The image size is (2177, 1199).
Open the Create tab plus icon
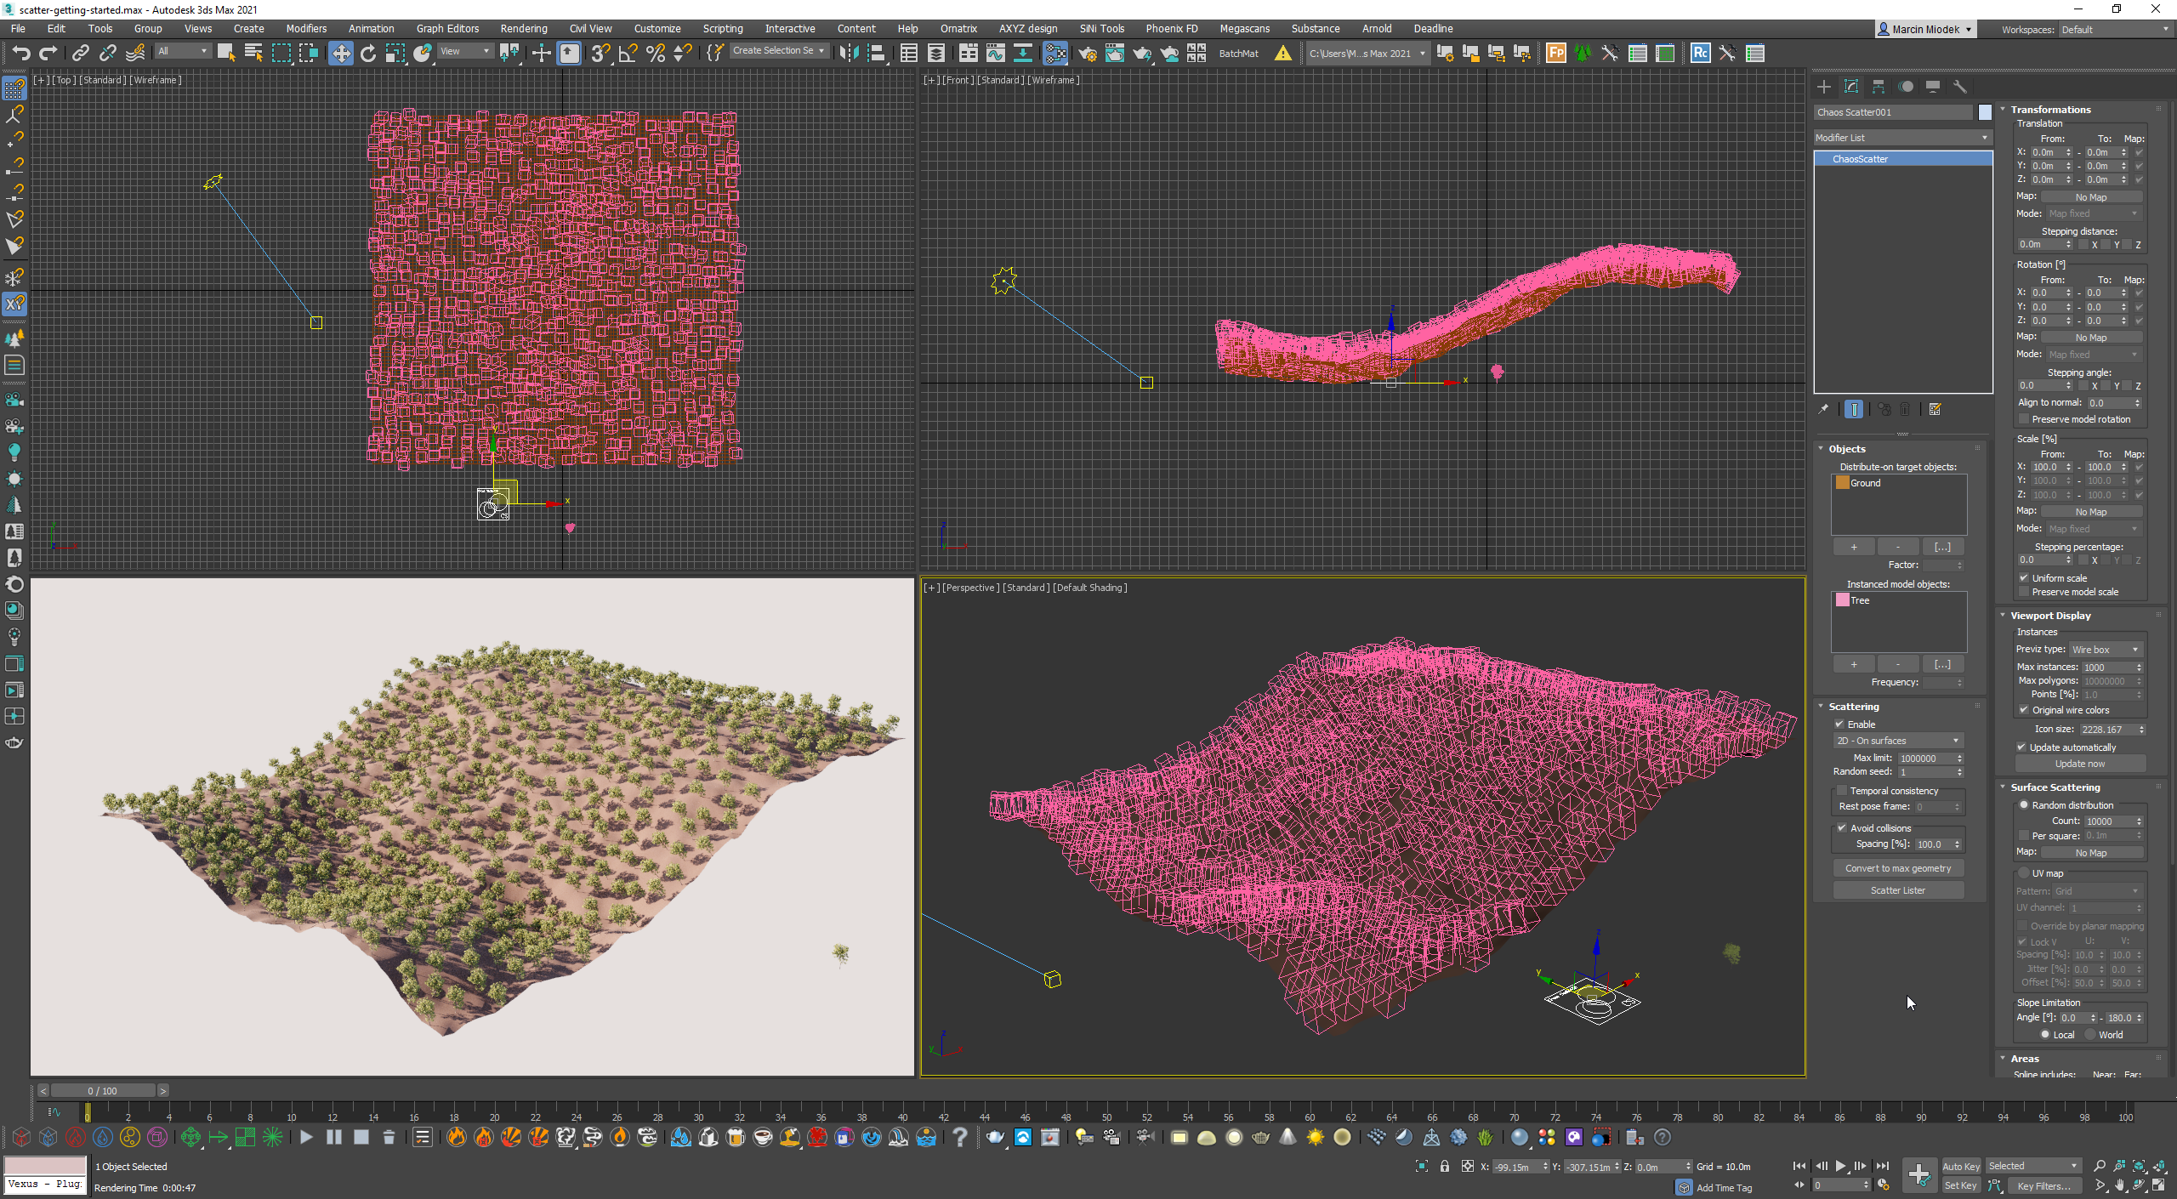[1824, 87]
